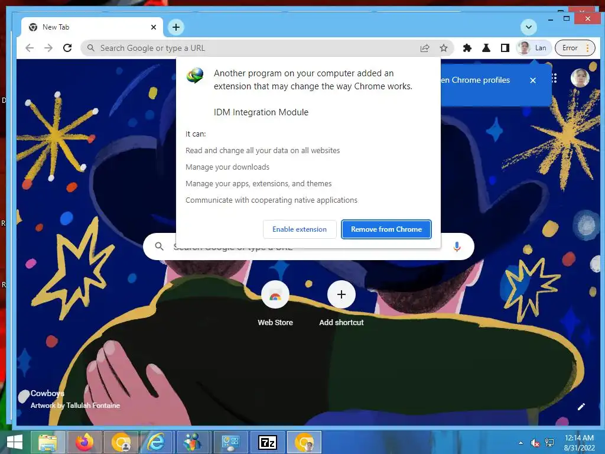Click the search icon in address bar
The height and width of the screenshot is (454, 605).
(x=90, y=48)
